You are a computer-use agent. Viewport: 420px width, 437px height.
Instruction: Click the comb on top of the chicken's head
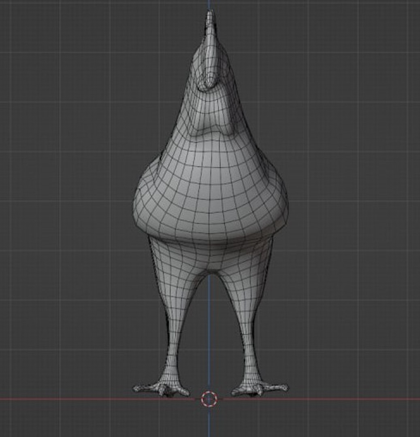[210, 25]
